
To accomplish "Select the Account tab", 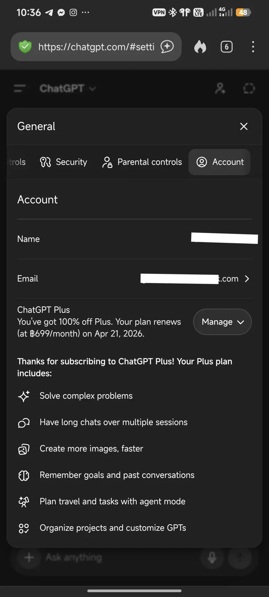I will coord(219,162).
